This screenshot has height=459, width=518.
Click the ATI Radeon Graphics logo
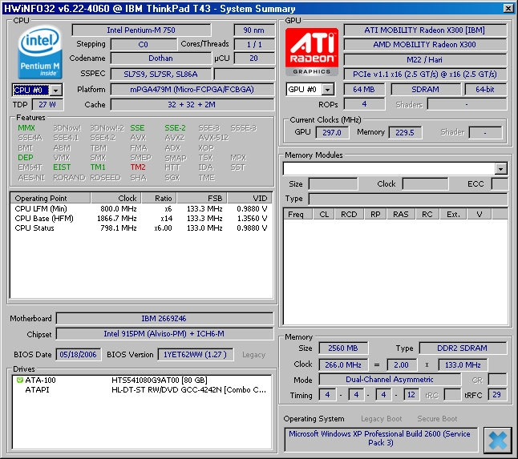coord(312,52)
